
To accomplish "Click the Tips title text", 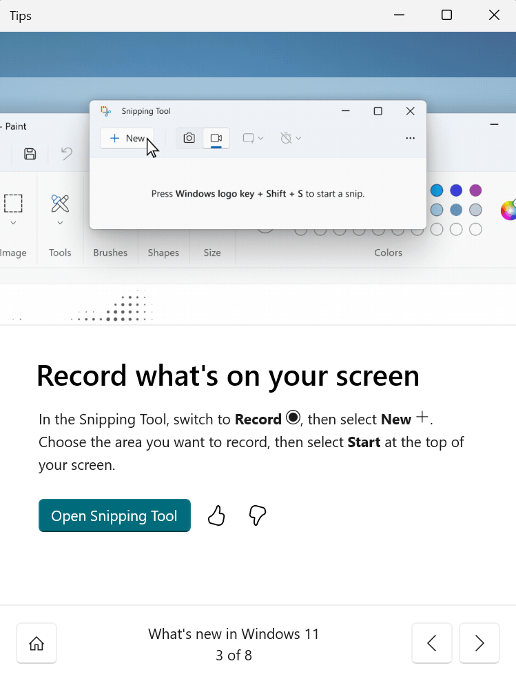I will click(20, 16).
